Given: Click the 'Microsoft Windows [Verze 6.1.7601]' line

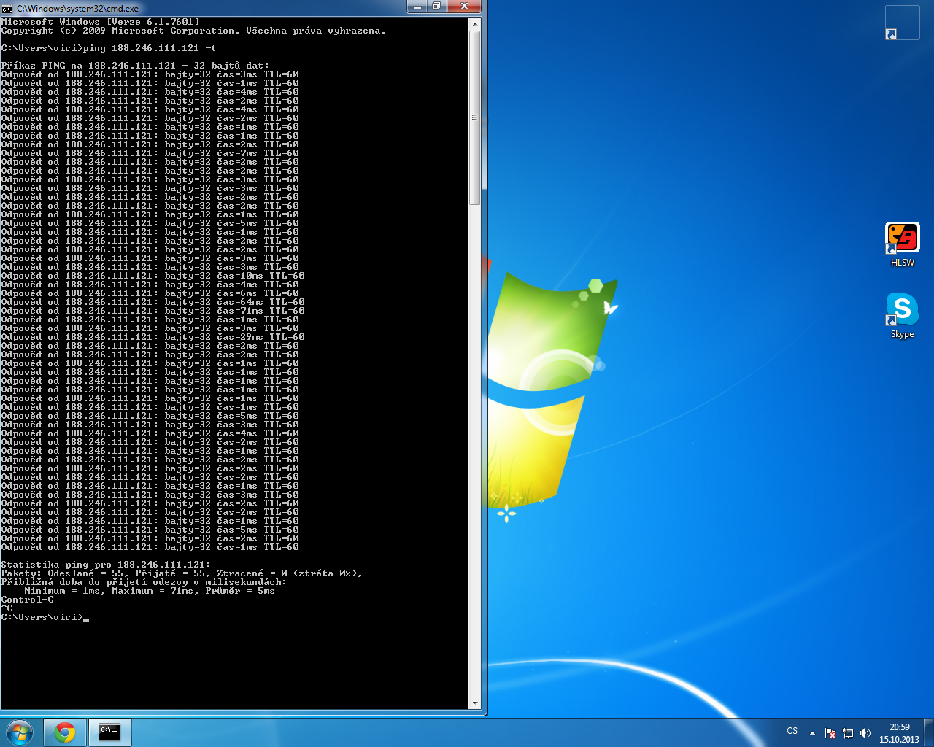Looking at the screenshot, I should click(100, 22).
